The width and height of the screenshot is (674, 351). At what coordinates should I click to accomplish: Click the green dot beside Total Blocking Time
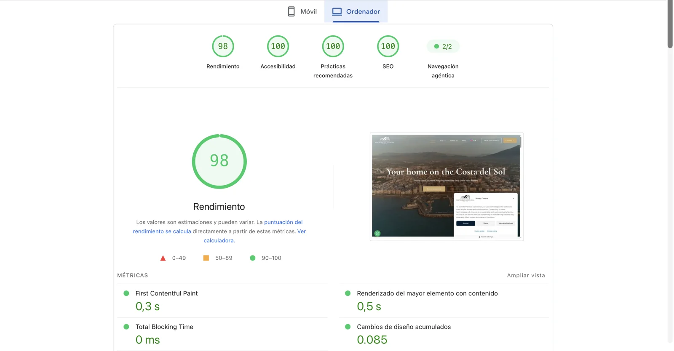click(x=126, y=327)
